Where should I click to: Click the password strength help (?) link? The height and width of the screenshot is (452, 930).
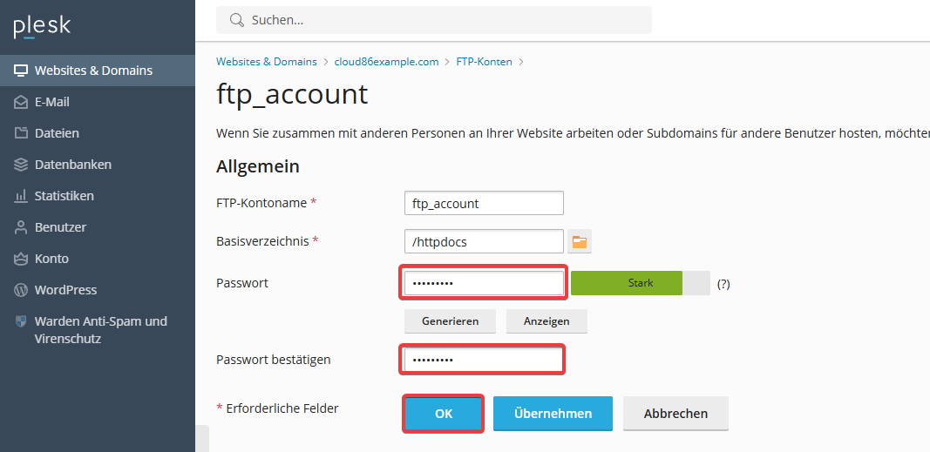click(x=723, y=284)
